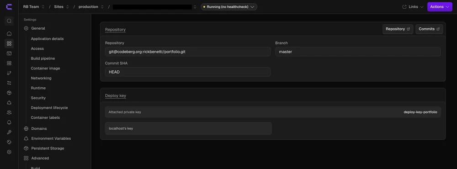Open projects via the four-squares sidebar icon
Screen dimensions: 457x169
tap(9, 43)
